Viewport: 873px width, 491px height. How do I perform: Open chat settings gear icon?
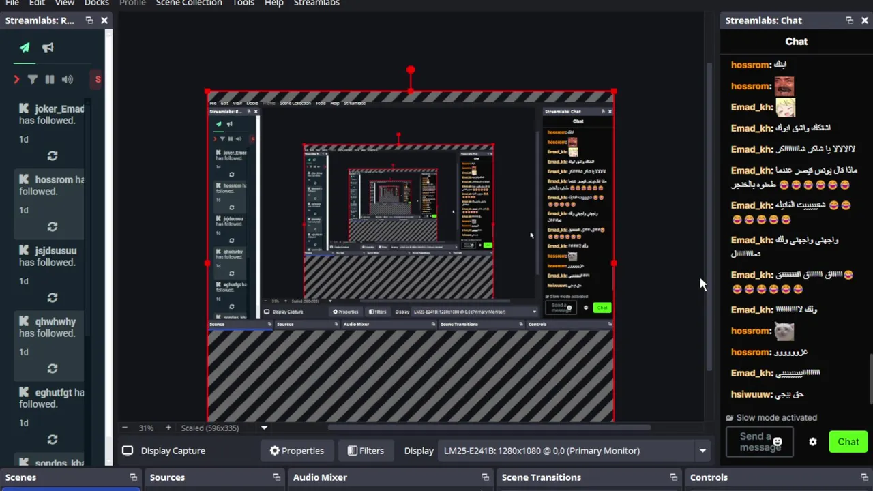click(812, 442)
